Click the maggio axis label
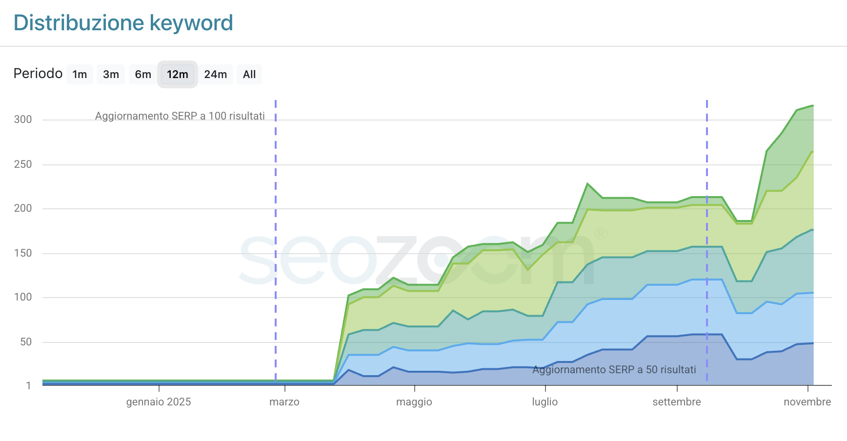847x441 pixels. click(x=414, y=402)
